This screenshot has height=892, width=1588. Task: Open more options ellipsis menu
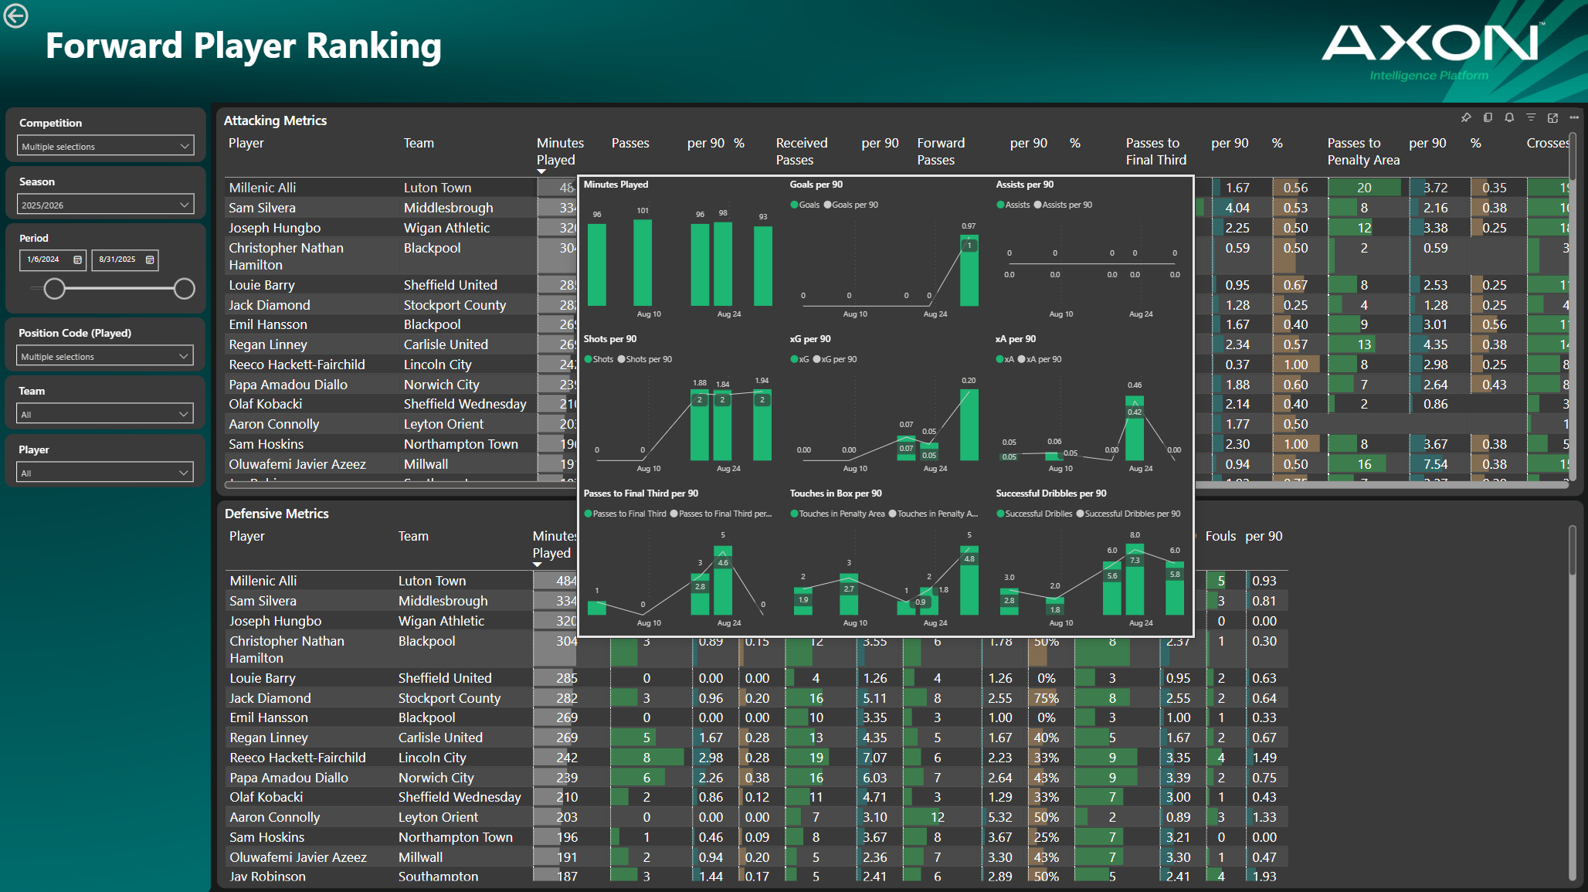point(1574,117)
